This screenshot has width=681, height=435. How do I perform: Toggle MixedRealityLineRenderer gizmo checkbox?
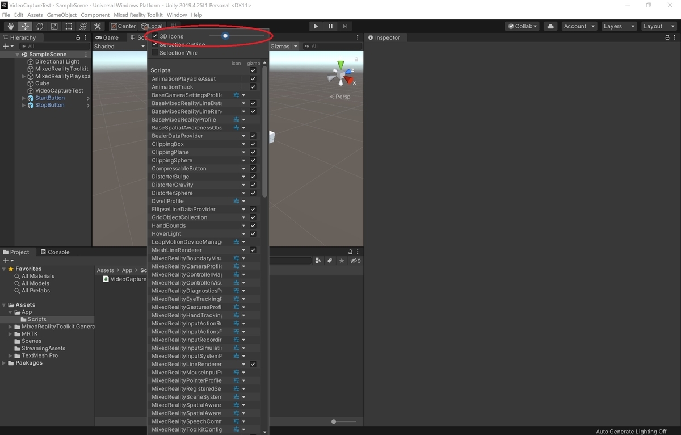(253, 365)
